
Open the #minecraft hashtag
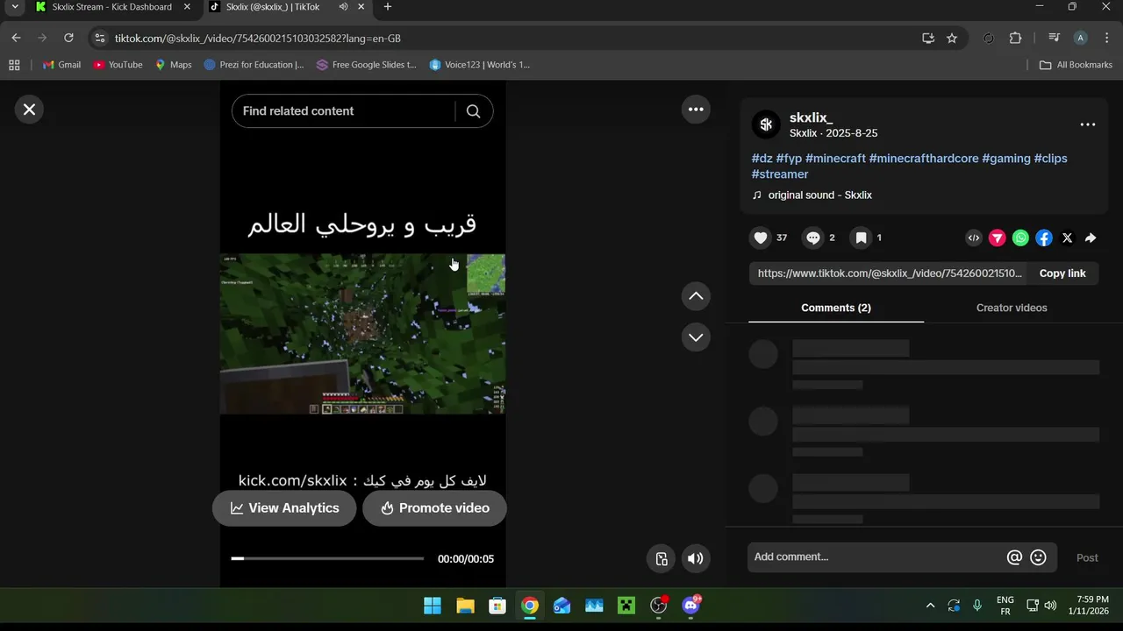click(835, 159)
